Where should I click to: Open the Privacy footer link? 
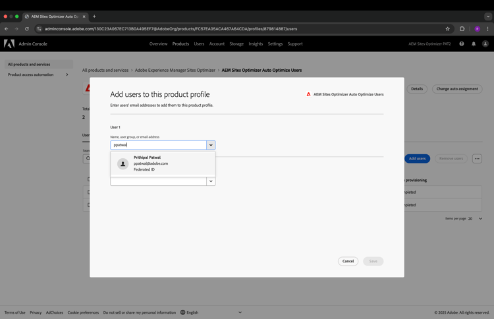click(x=36, y=312)
